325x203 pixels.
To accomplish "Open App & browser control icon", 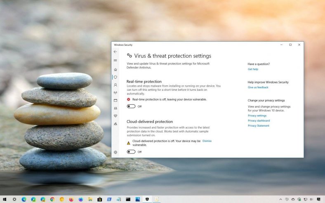I will [115, 100].
